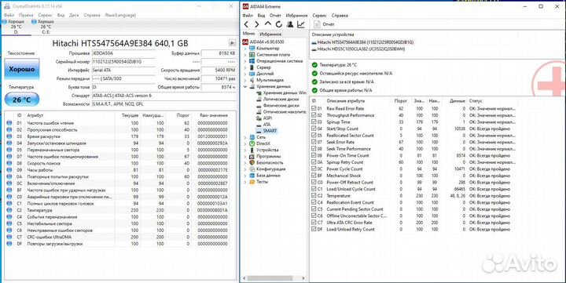Image resolution: width=566 pixels, height=283 pixels.
Task: Switch to Избранное tab in AIDA64 sidebar
Action: click(x=270, y=34)
